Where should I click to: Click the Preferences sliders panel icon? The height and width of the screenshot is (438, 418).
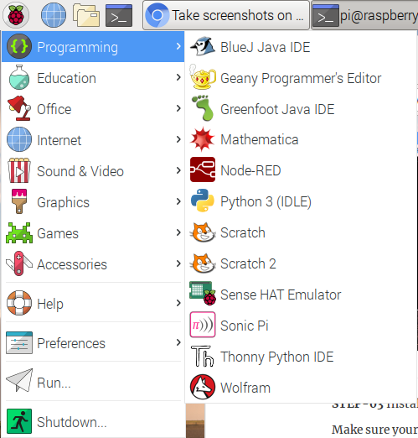pyautogui.click(x=19, y=342)
